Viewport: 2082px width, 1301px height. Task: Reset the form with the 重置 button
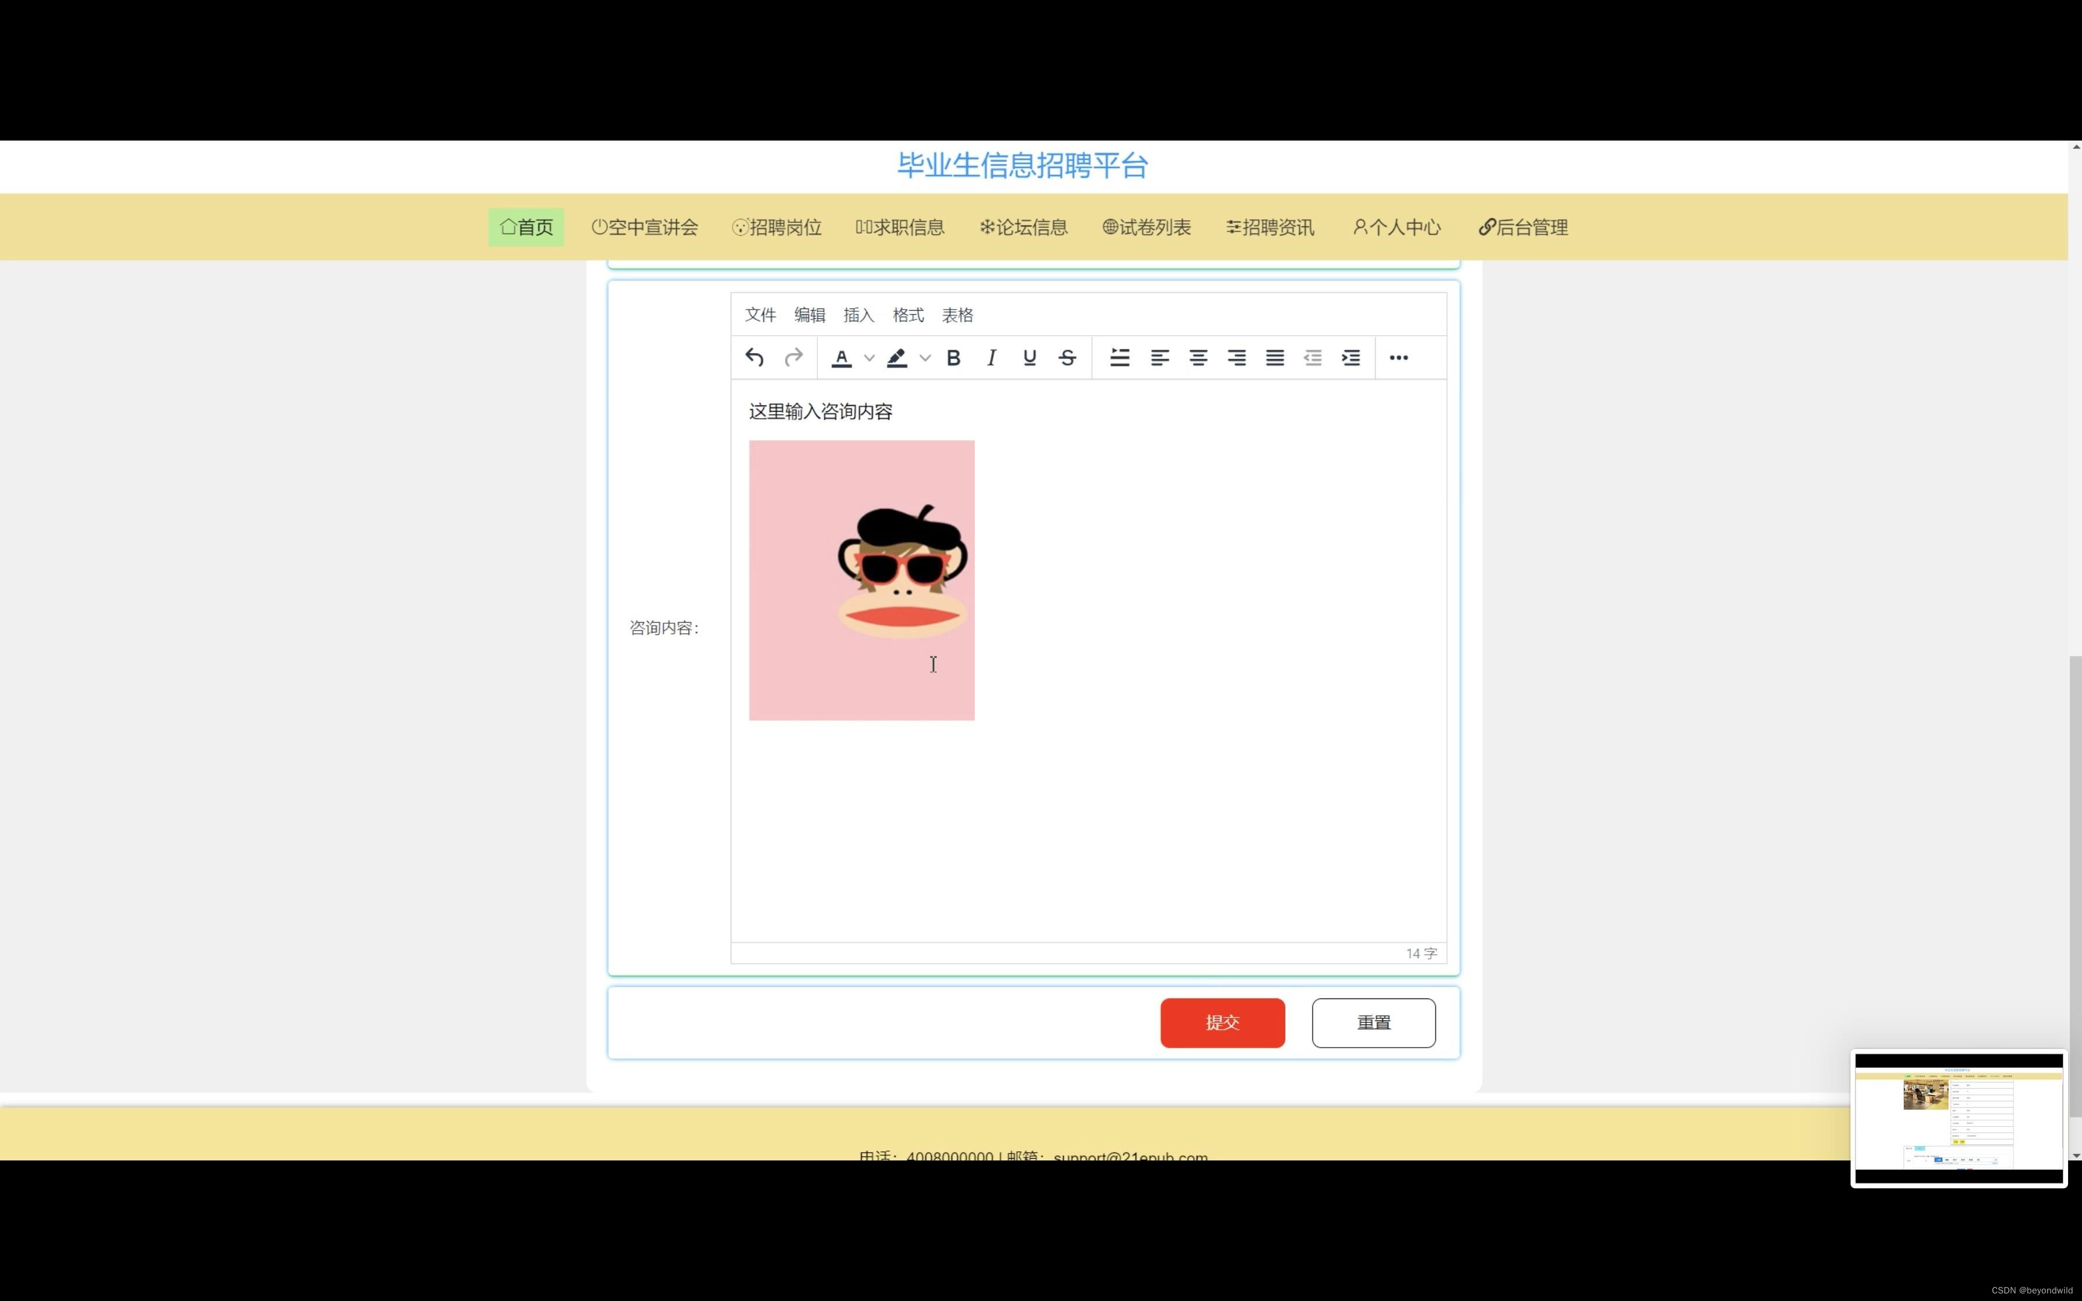click(x=1373, y=1022)
